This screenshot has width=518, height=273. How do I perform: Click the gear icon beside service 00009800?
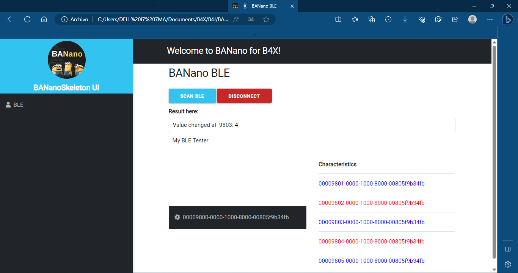(x=177, y=217)
